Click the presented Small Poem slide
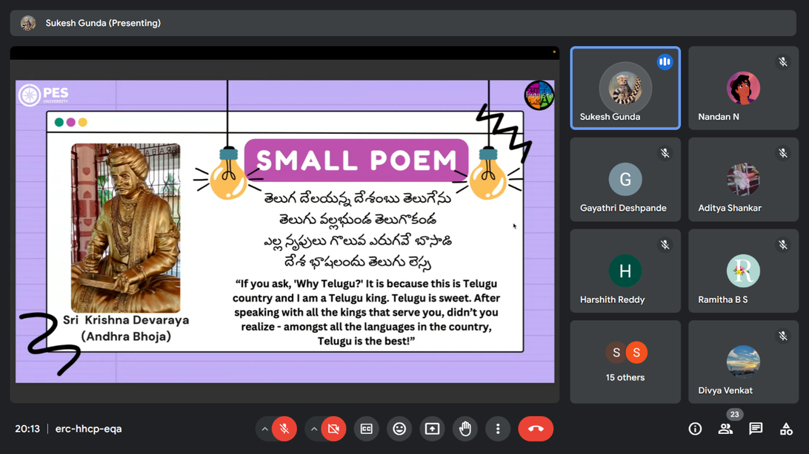The image size is (809, 454). [284, 231]
